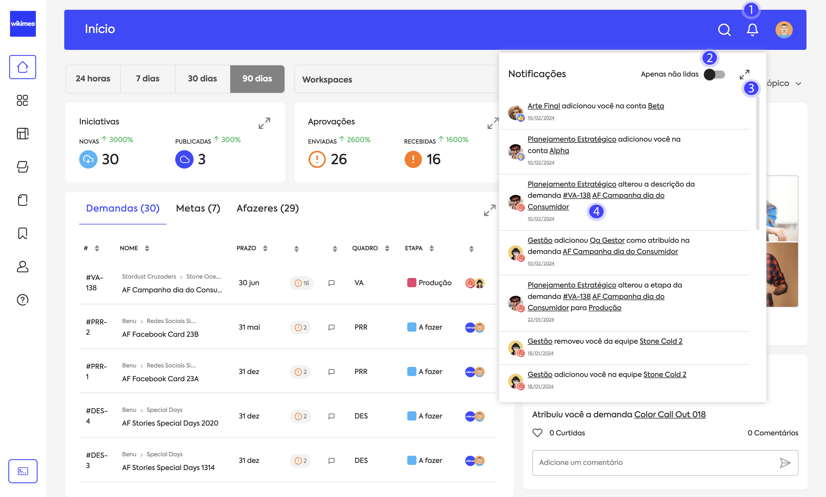Open the four-squares dashboard sidebar icon
This screenshot has width=826, height=497.
22,100
